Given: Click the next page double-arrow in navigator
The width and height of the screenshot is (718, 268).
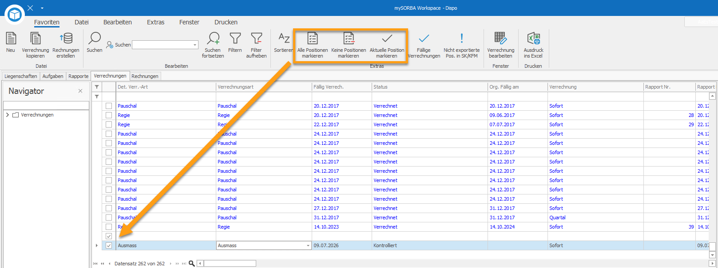Looking at the screenshot, I should [x=177, y=264].
